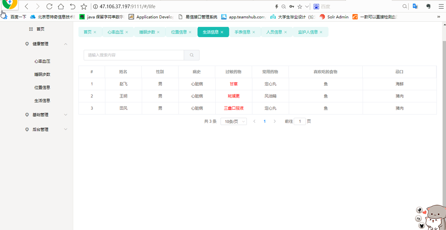Close the 心率血压 tab with its x
The height and width of the screenshot is (230, 446).
click(127, 32)
